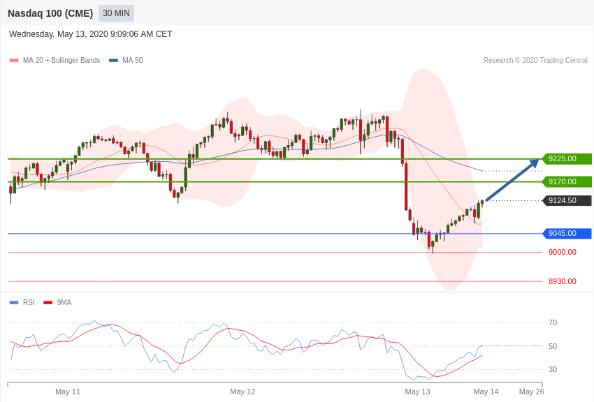Click the red 9MA legend swatch
594x402 pixels.
(x=48, y=302)
